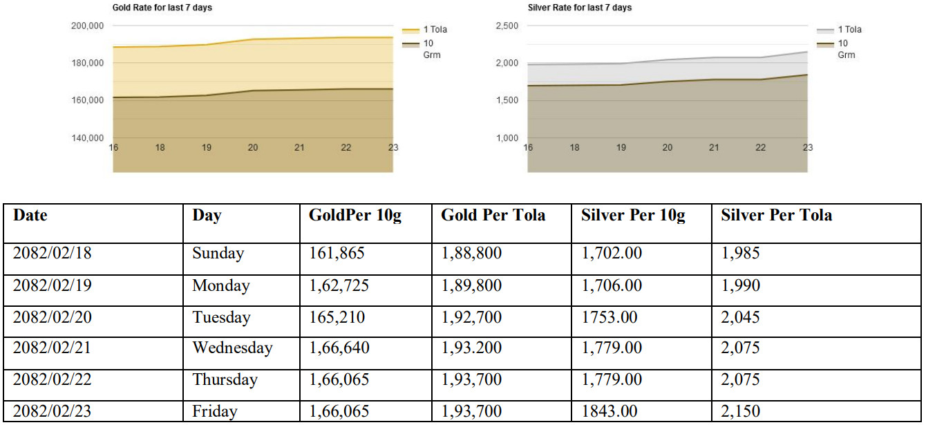
Task: Select the 165,210 gold price cell
Action: (x=337, y=317)
